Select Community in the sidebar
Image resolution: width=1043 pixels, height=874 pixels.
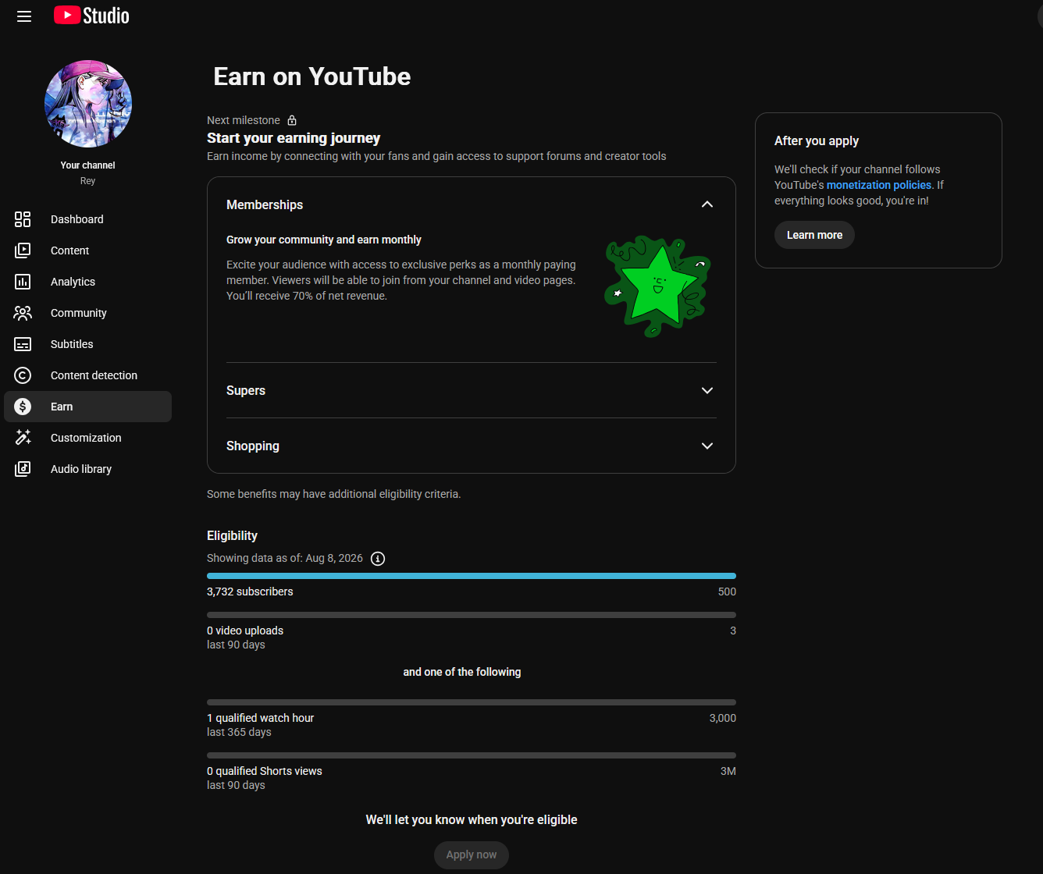pos(87,313)
